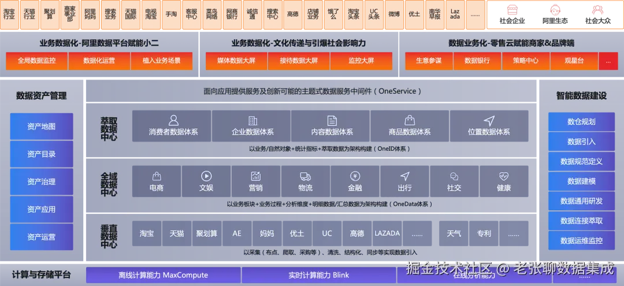Click the 数据资产管理 panel title

coord(42,96)
